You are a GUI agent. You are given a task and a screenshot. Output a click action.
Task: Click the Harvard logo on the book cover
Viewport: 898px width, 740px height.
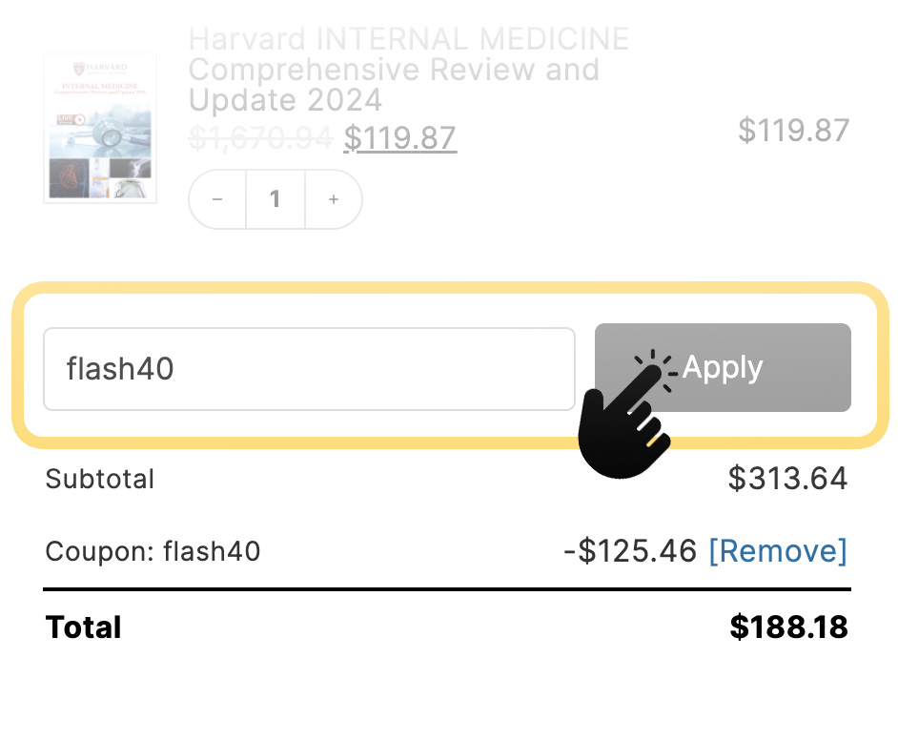pos(100,69)
